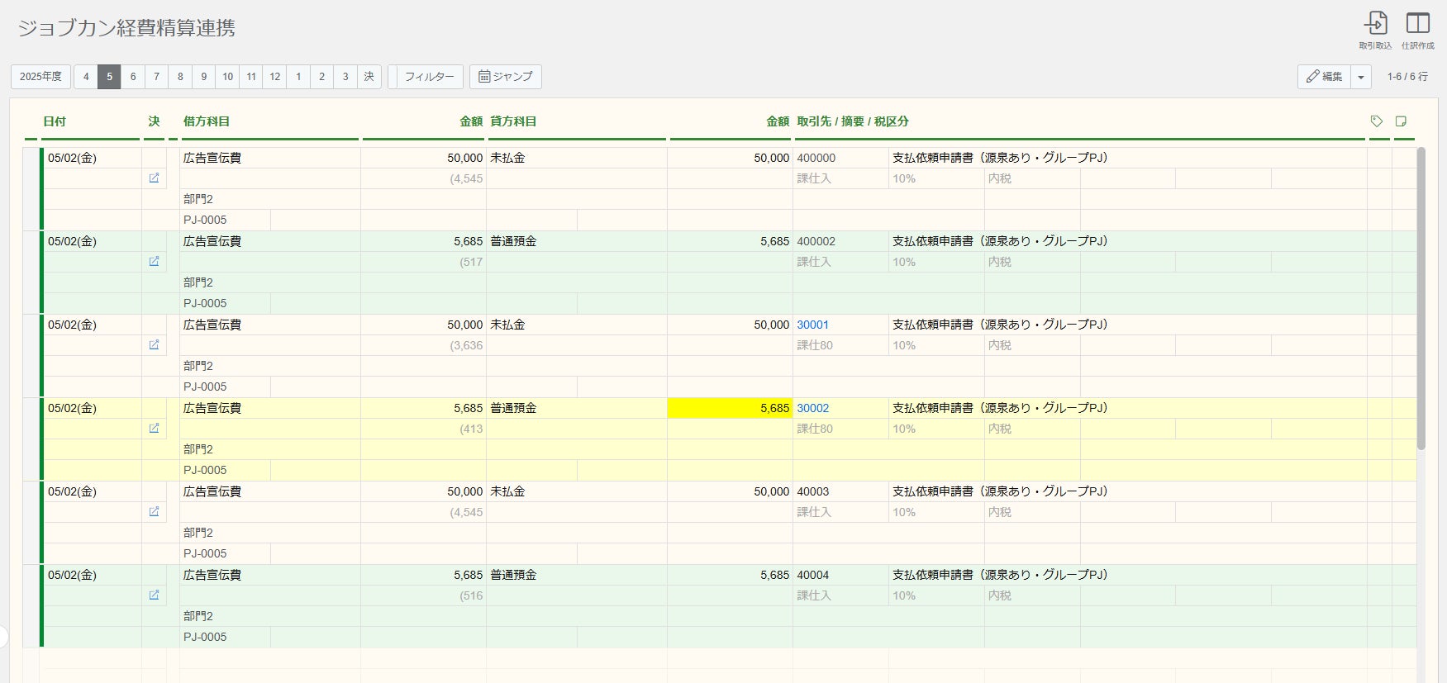Open external link icon for 40004 entry
1447x683 pixels.
pyautogui.click(x=154, y=595)
